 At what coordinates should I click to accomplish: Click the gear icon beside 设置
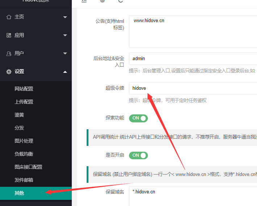point(9,72)
